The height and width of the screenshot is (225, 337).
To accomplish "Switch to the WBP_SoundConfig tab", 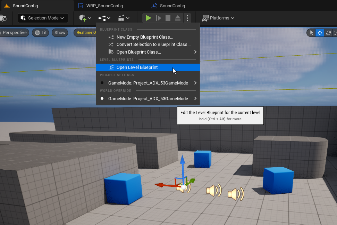I will pos(104,6).
